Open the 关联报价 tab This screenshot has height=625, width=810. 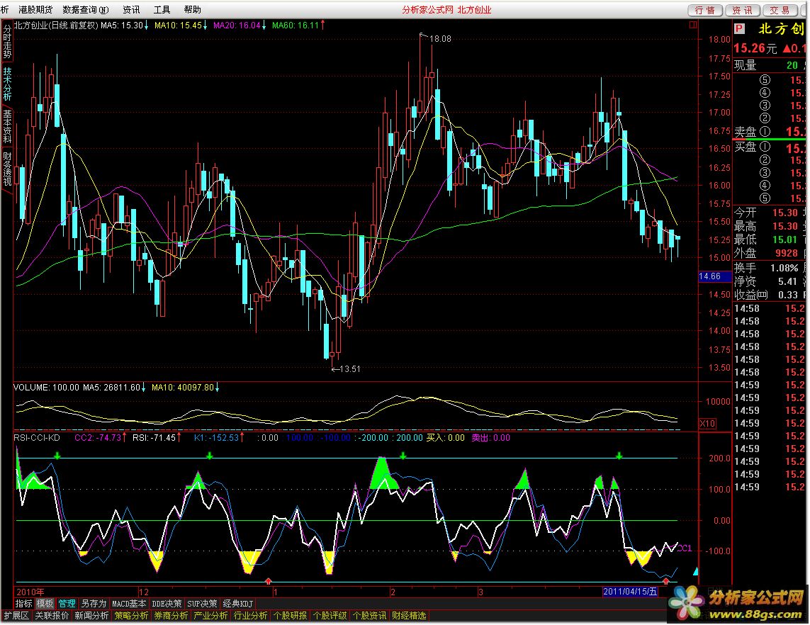tap(52, 615)
